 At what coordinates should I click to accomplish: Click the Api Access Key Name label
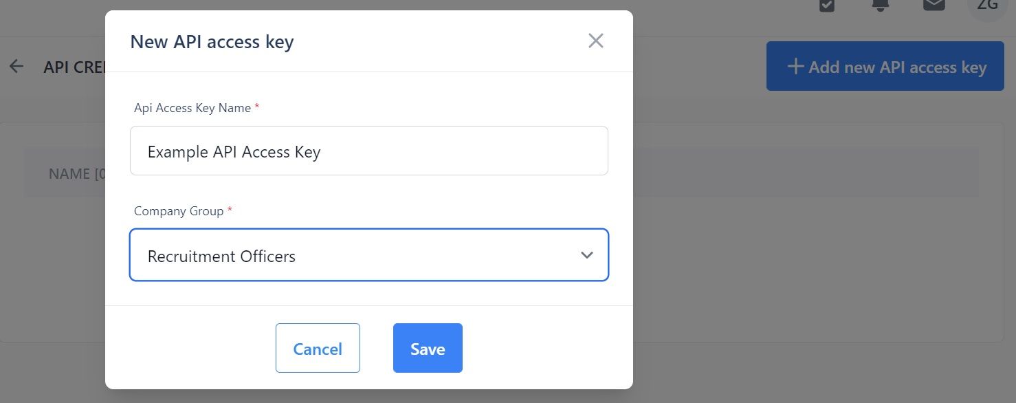(192, 108)
